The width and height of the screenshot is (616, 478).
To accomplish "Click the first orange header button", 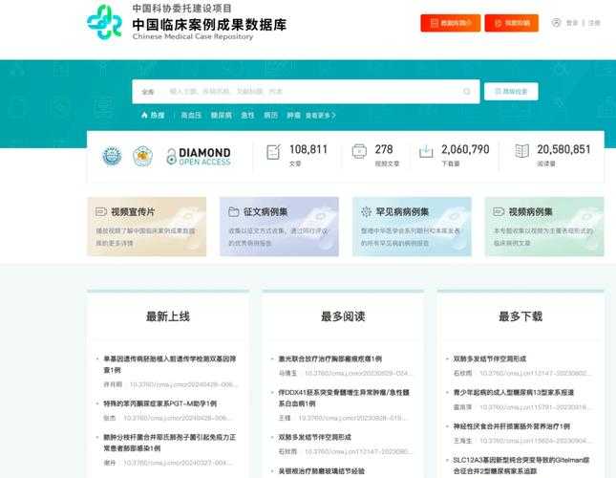I will point(450,23).
